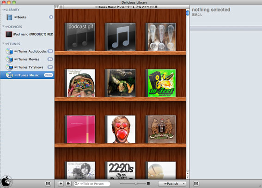Screen dimensions: 262x188
Task: Click the shelf scrollbar thumb
Action: click(x=188, y=13)
